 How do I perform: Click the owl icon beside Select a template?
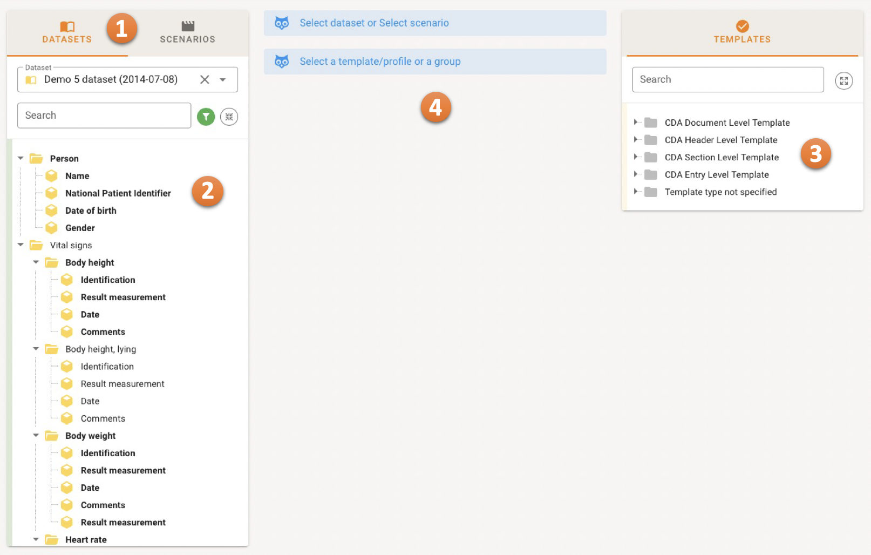point(282,62)
